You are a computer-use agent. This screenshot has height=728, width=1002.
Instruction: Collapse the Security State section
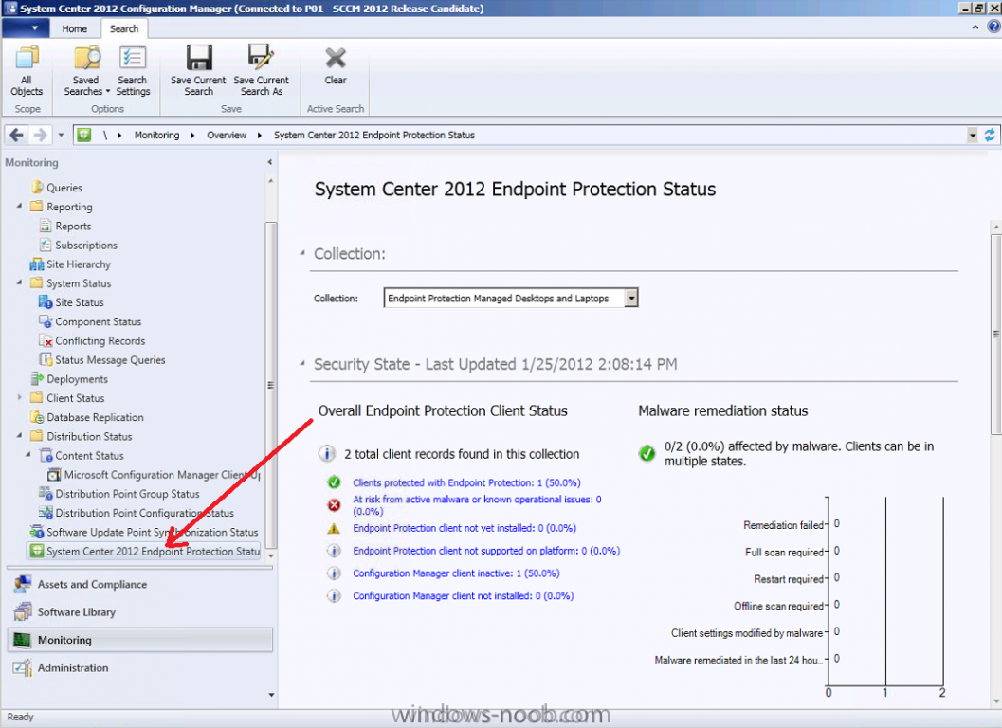point(302,364)
